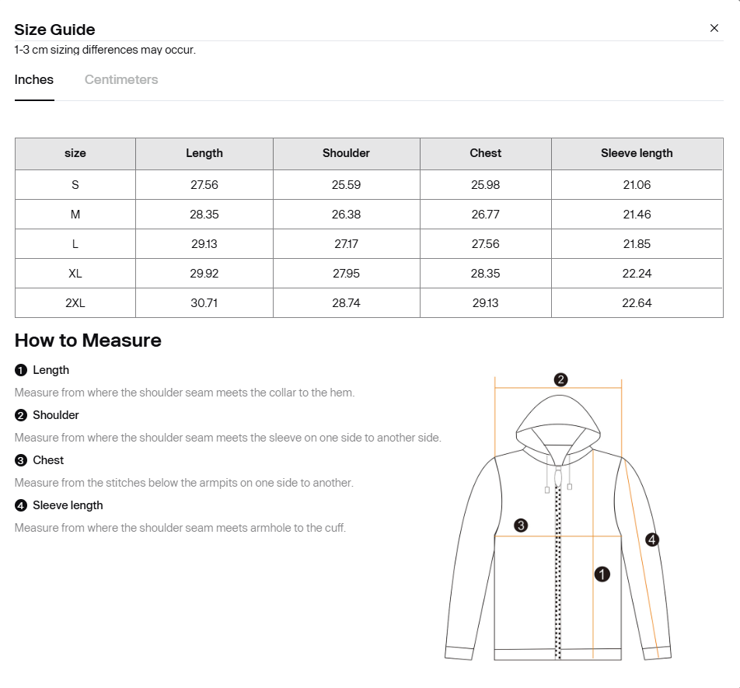The height and width of the screenshot is (688, 740).
Task: Click the Length bullet icon in How to Measure
Action: pos(21,370)
